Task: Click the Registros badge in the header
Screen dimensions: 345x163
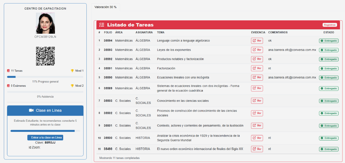Action: 330,25
